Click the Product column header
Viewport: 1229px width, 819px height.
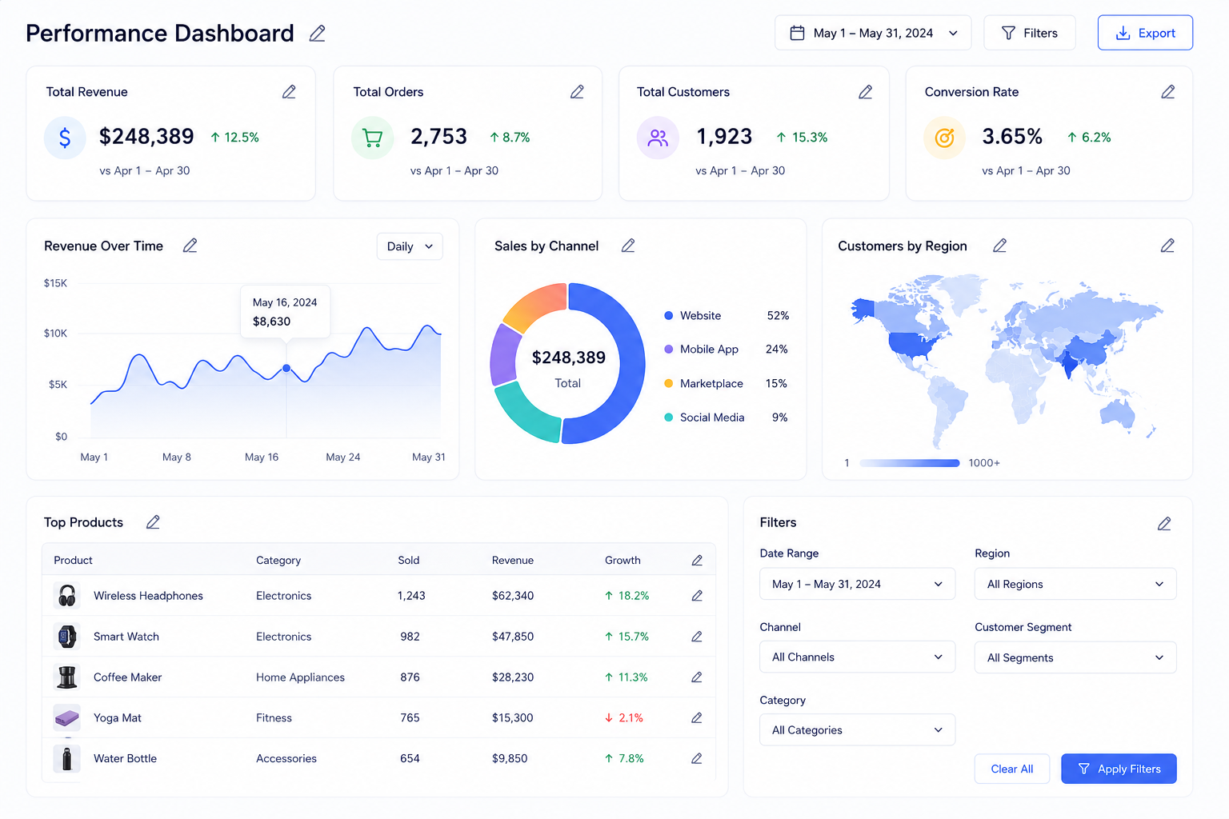coord(73,561)
